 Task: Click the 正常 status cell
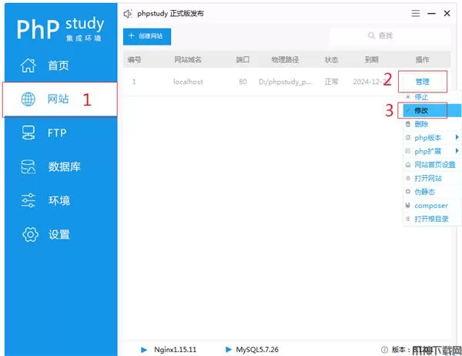pyautogui.click(x=331, y=82)
